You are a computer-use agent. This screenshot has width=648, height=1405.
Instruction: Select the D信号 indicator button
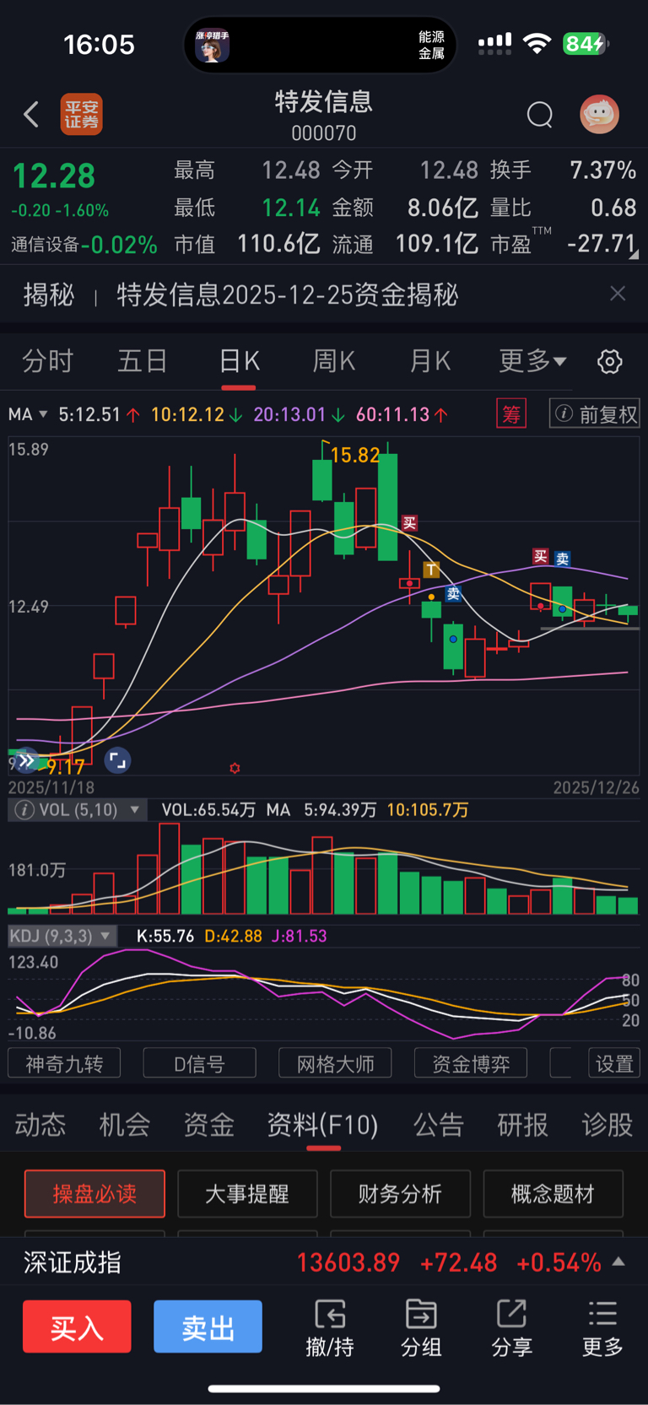point(200,1063)
